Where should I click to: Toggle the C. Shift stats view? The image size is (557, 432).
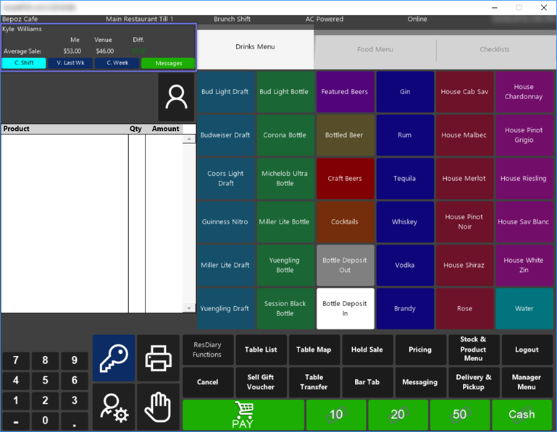(24, 63)
